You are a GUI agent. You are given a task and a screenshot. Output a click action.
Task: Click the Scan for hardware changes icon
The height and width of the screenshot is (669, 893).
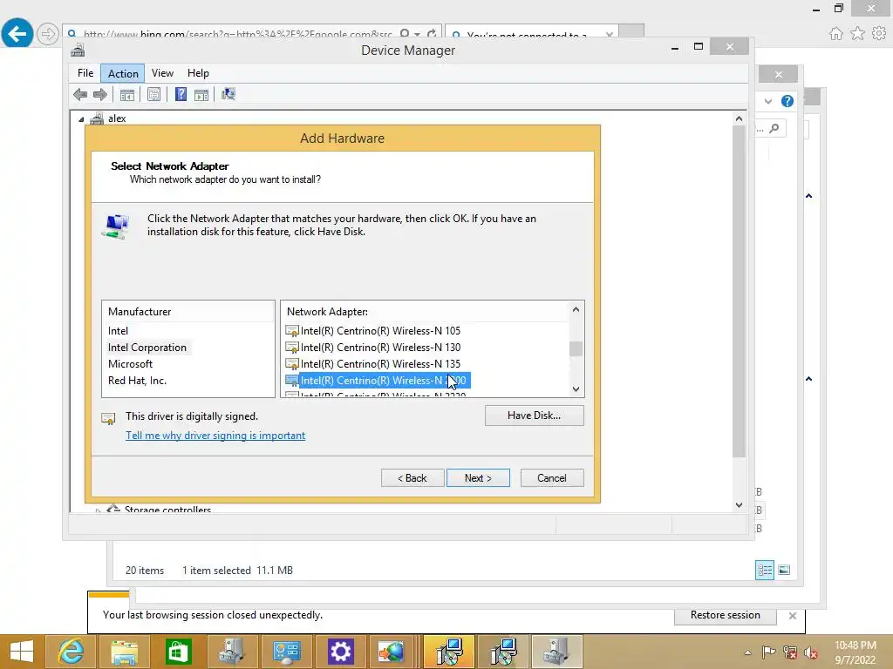tap(228, 94)
